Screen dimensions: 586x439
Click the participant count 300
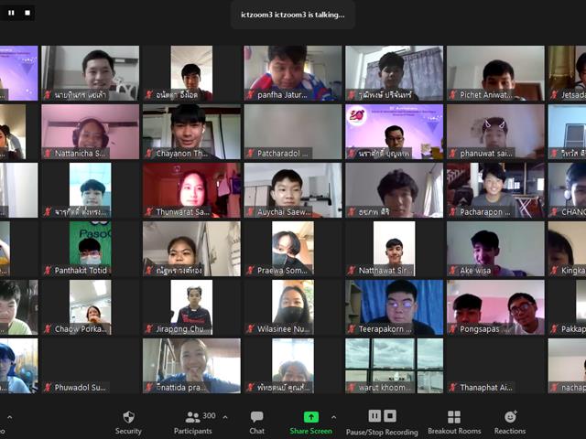coord(209,415)
